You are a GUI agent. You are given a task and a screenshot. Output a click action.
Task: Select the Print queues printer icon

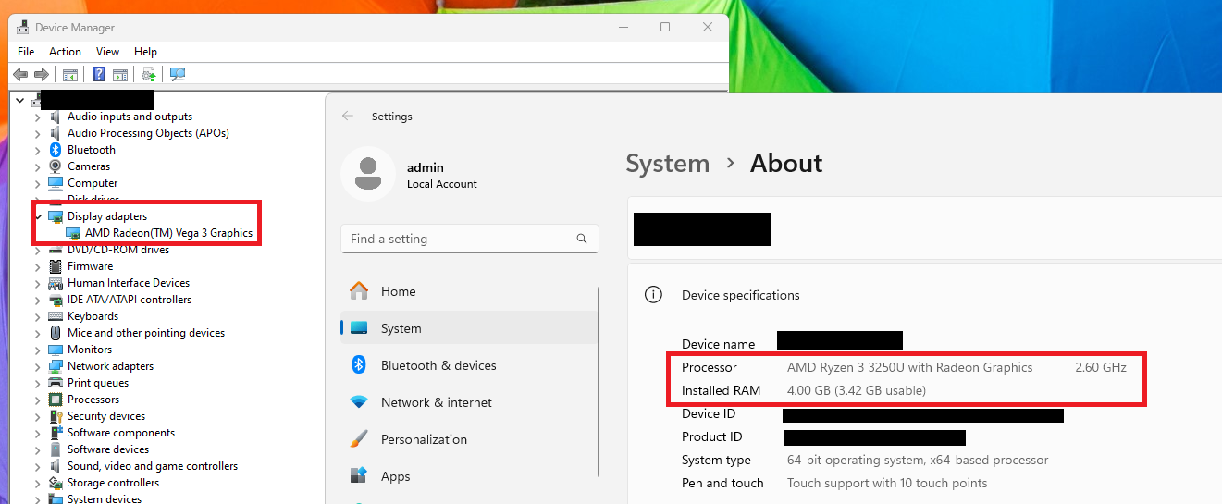(56, 383)
